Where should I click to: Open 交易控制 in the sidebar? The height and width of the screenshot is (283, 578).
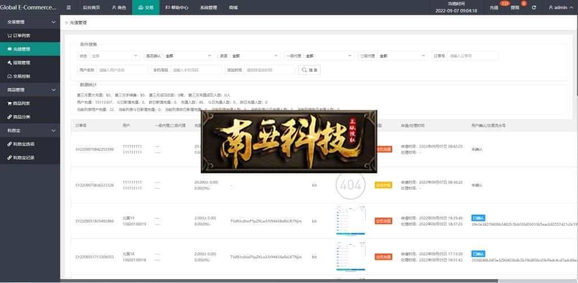tap(30, 76)
